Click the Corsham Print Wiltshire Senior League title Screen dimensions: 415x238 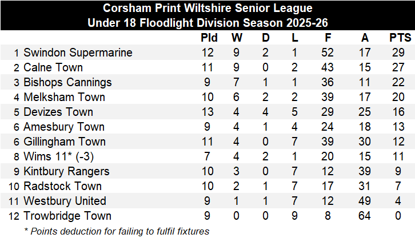coord(208,9)
